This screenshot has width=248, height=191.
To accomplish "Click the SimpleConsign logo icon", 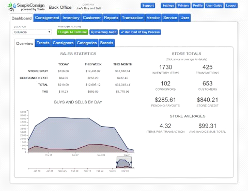I will (x=11, y=7).
